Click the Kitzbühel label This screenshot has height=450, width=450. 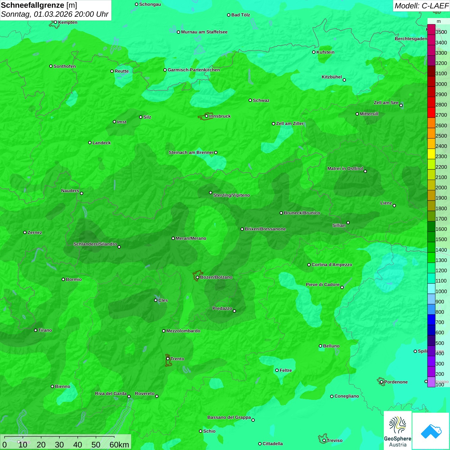point(332,77)
